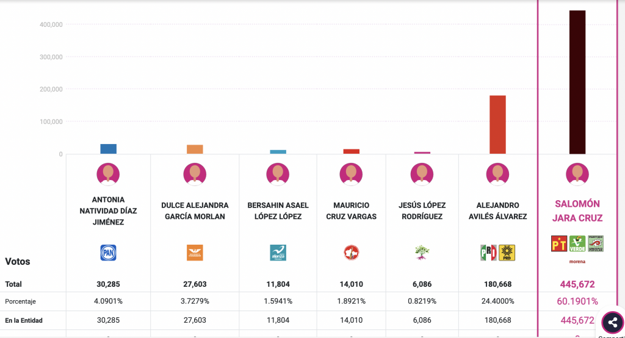Click the Nueva Alianza party logo
Image resolution: width=625 pixels, height=338 pixels.
[x=278, y=253]
